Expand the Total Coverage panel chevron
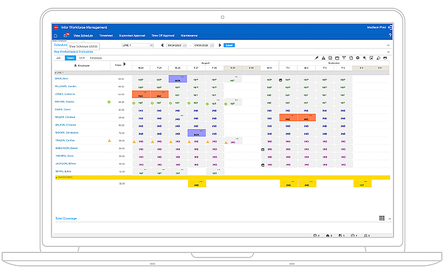Screen dimensions: 444x273 pyautogui.click(x=390, y=219)
